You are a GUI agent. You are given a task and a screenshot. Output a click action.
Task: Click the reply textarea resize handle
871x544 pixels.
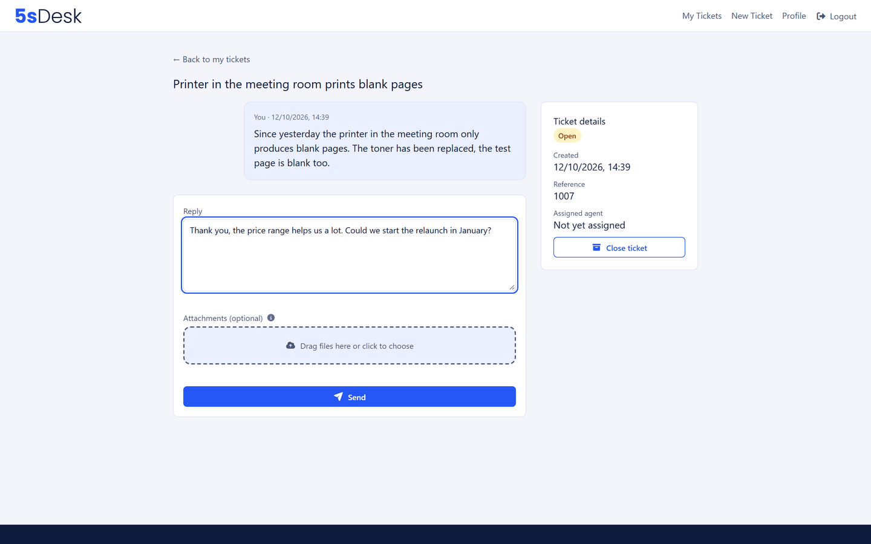512,287
